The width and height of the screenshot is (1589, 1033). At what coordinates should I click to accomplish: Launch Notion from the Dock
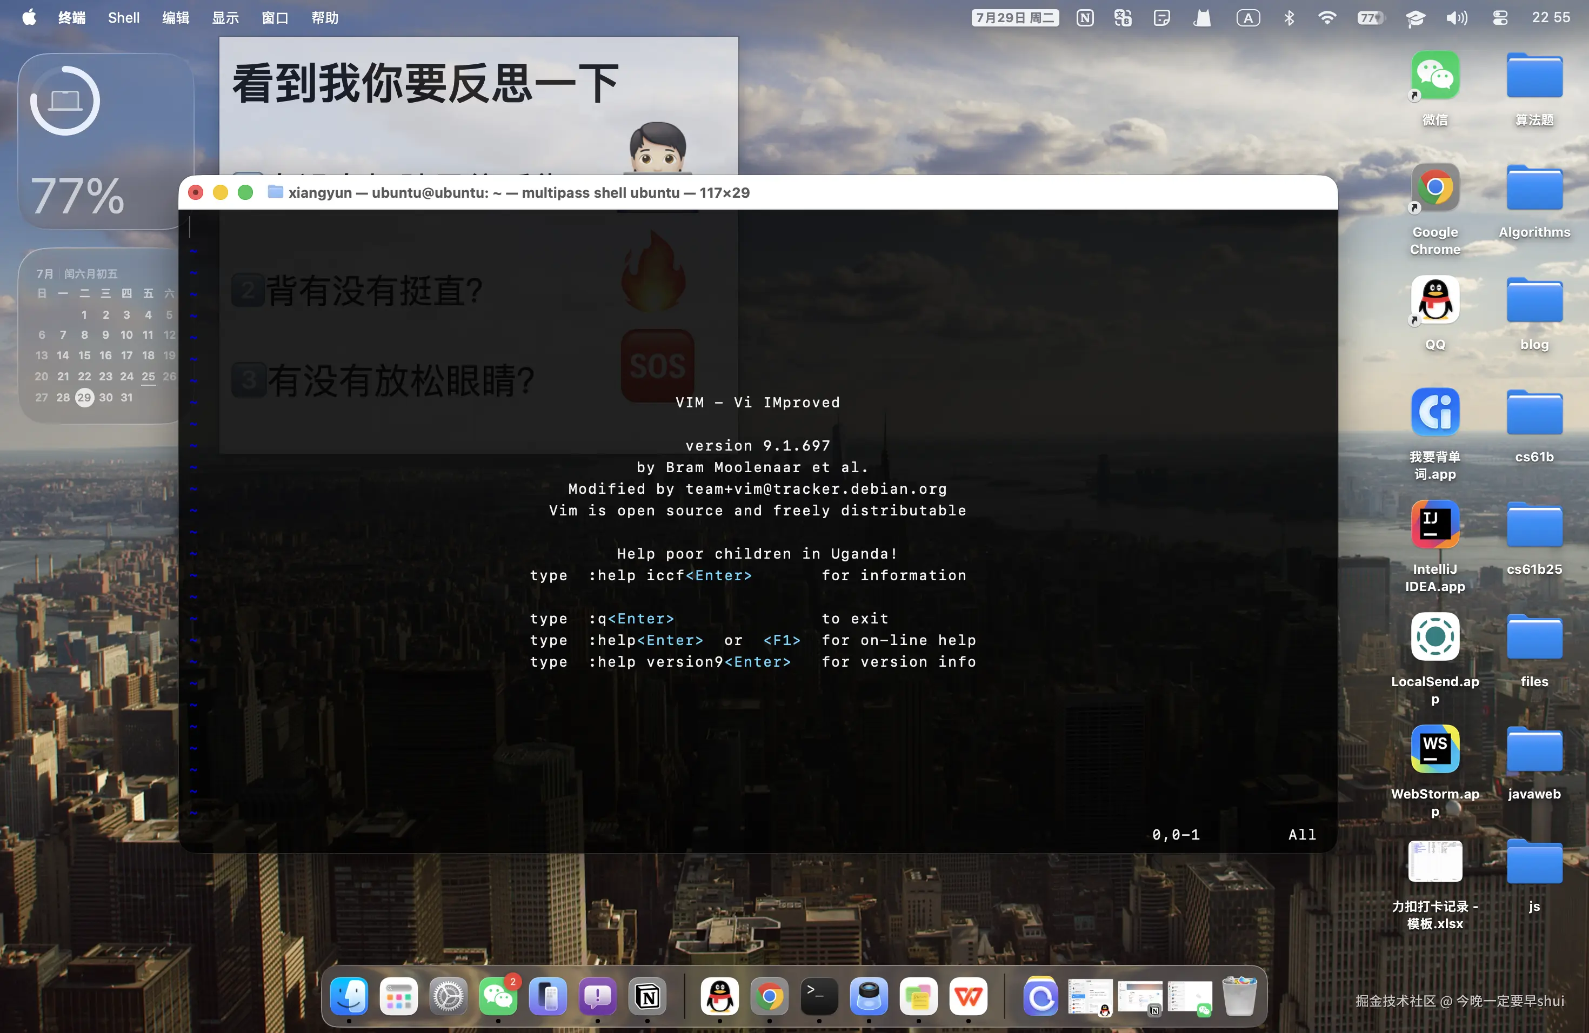coord(647,996)
